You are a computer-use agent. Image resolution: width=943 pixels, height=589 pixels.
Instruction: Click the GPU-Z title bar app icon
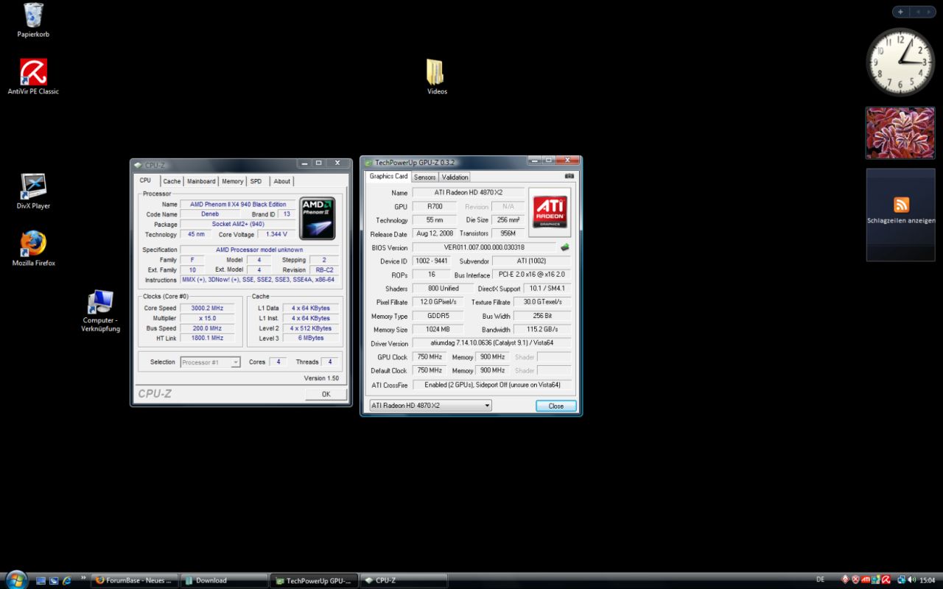(x=368, y=163)
